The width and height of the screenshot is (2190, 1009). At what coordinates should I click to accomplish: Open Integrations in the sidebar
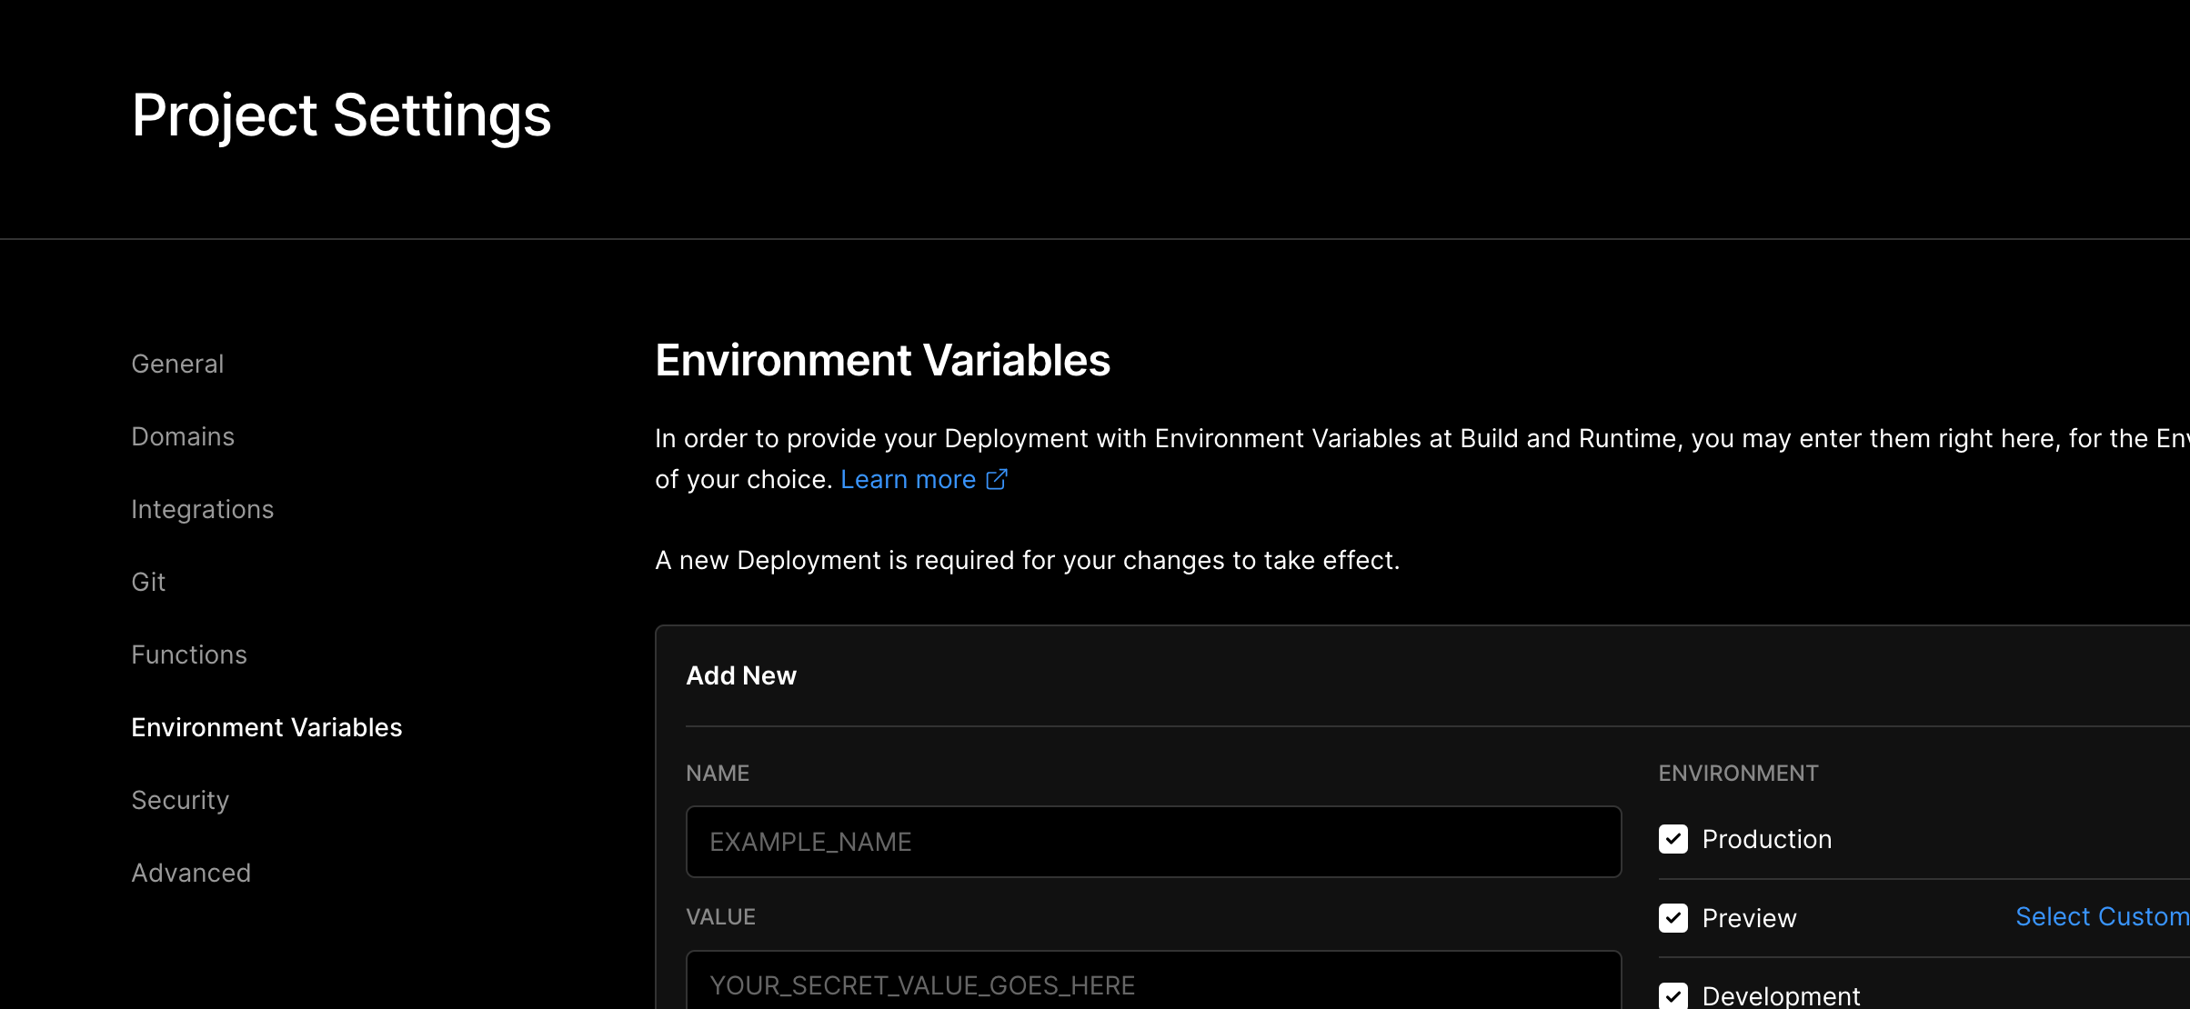pos(202,509)
